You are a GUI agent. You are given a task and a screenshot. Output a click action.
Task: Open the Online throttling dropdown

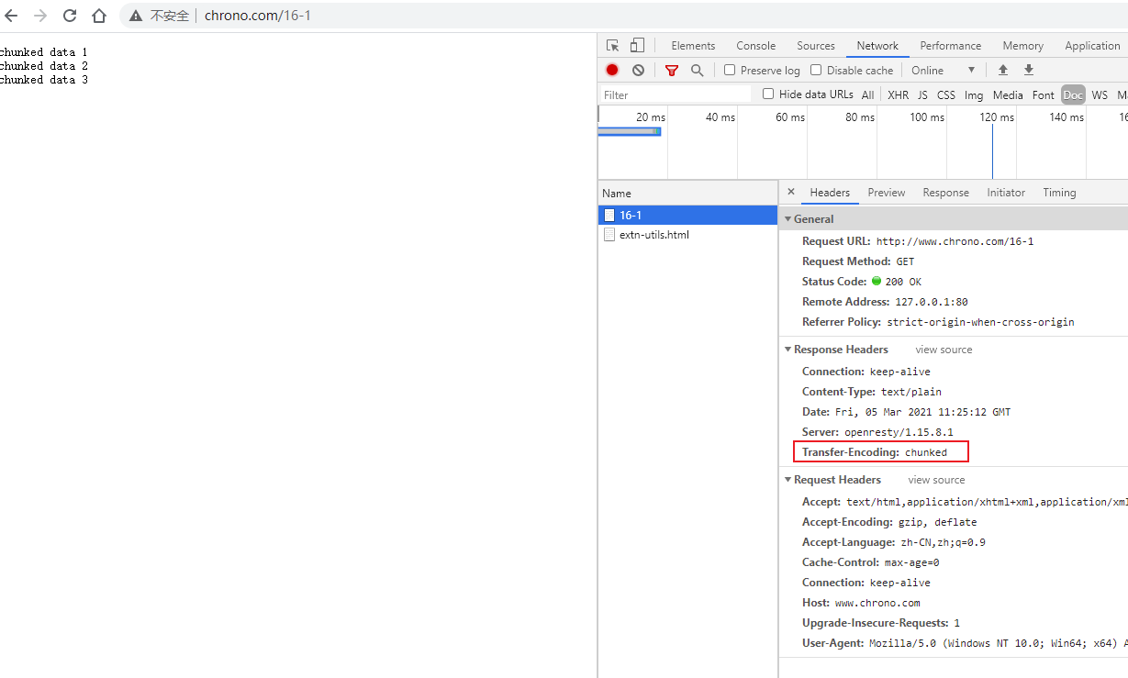click(943, 71)
